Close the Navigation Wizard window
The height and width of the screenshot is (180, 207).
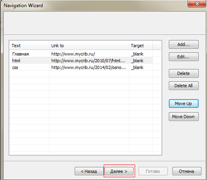pyautogui.click(x=197, y=4)
